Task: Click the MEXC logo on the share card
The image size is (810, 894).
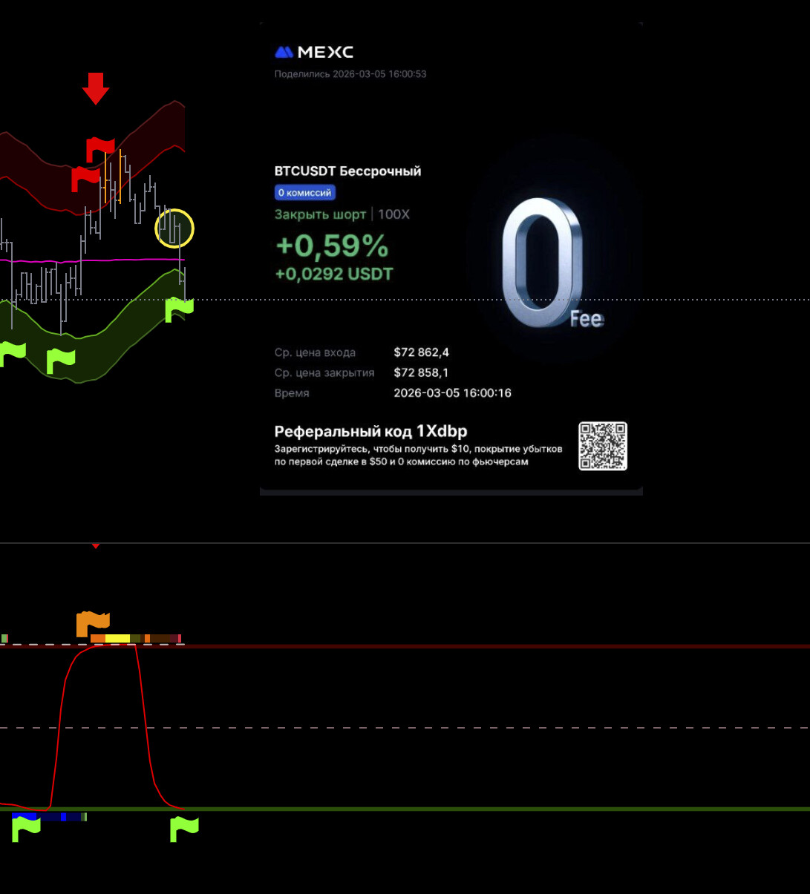Action: (x=314, y=52)
